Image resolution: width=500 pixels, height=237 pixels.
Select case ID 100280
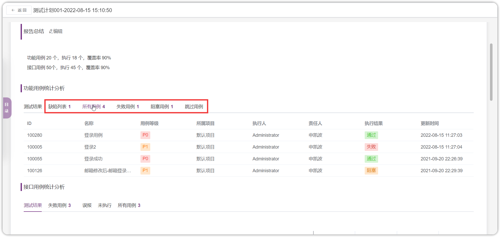tap(35, 135)
